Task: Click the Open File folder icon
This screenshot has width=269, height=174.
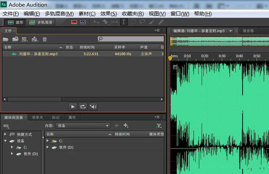Action: click(5, 39)
